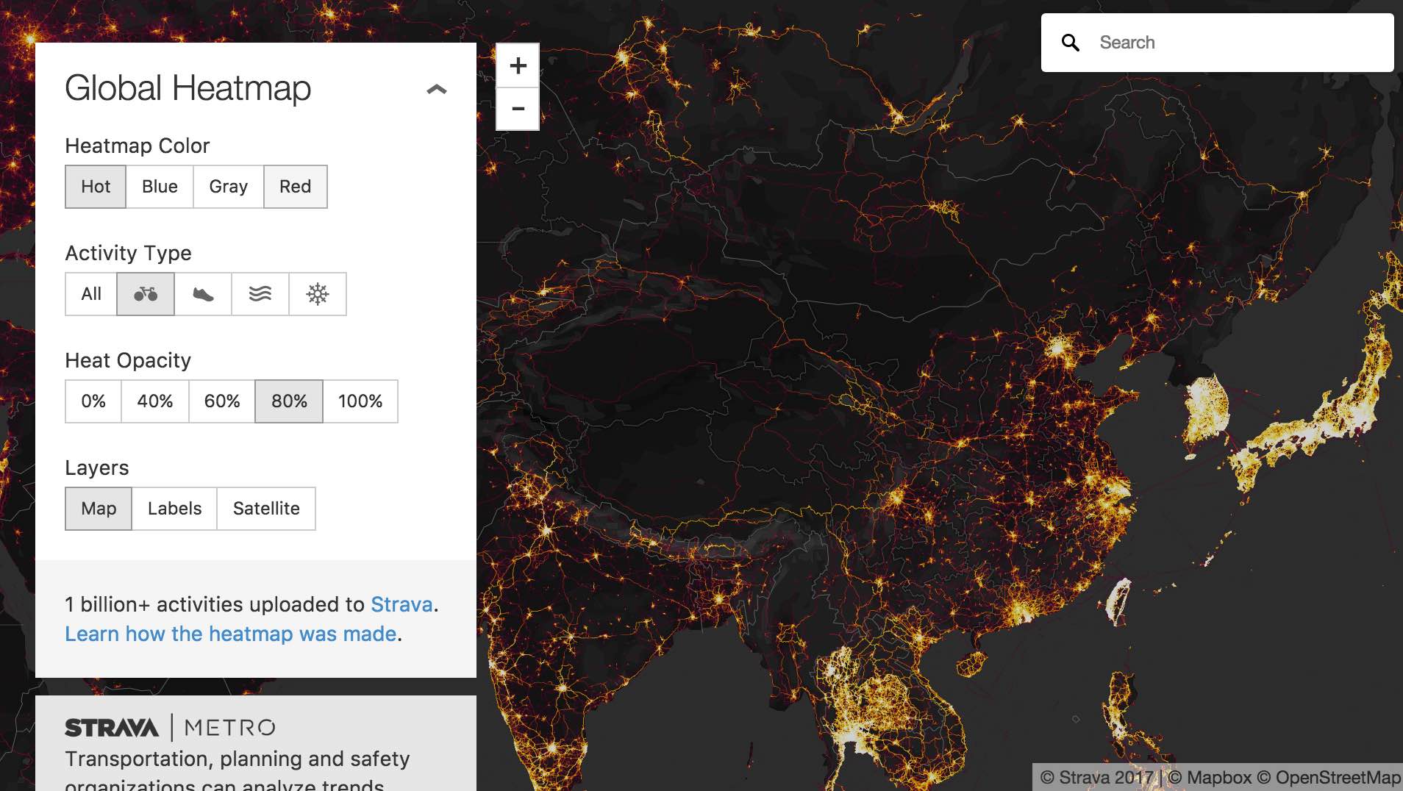1403x791 pixels.
Task: Set heat opacity to 100%
Action: click(x=360, y=401)
